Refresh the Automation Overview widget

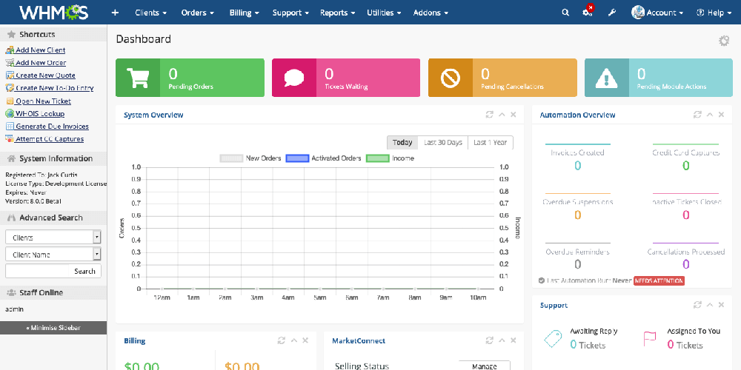click(x=697, y=115)
